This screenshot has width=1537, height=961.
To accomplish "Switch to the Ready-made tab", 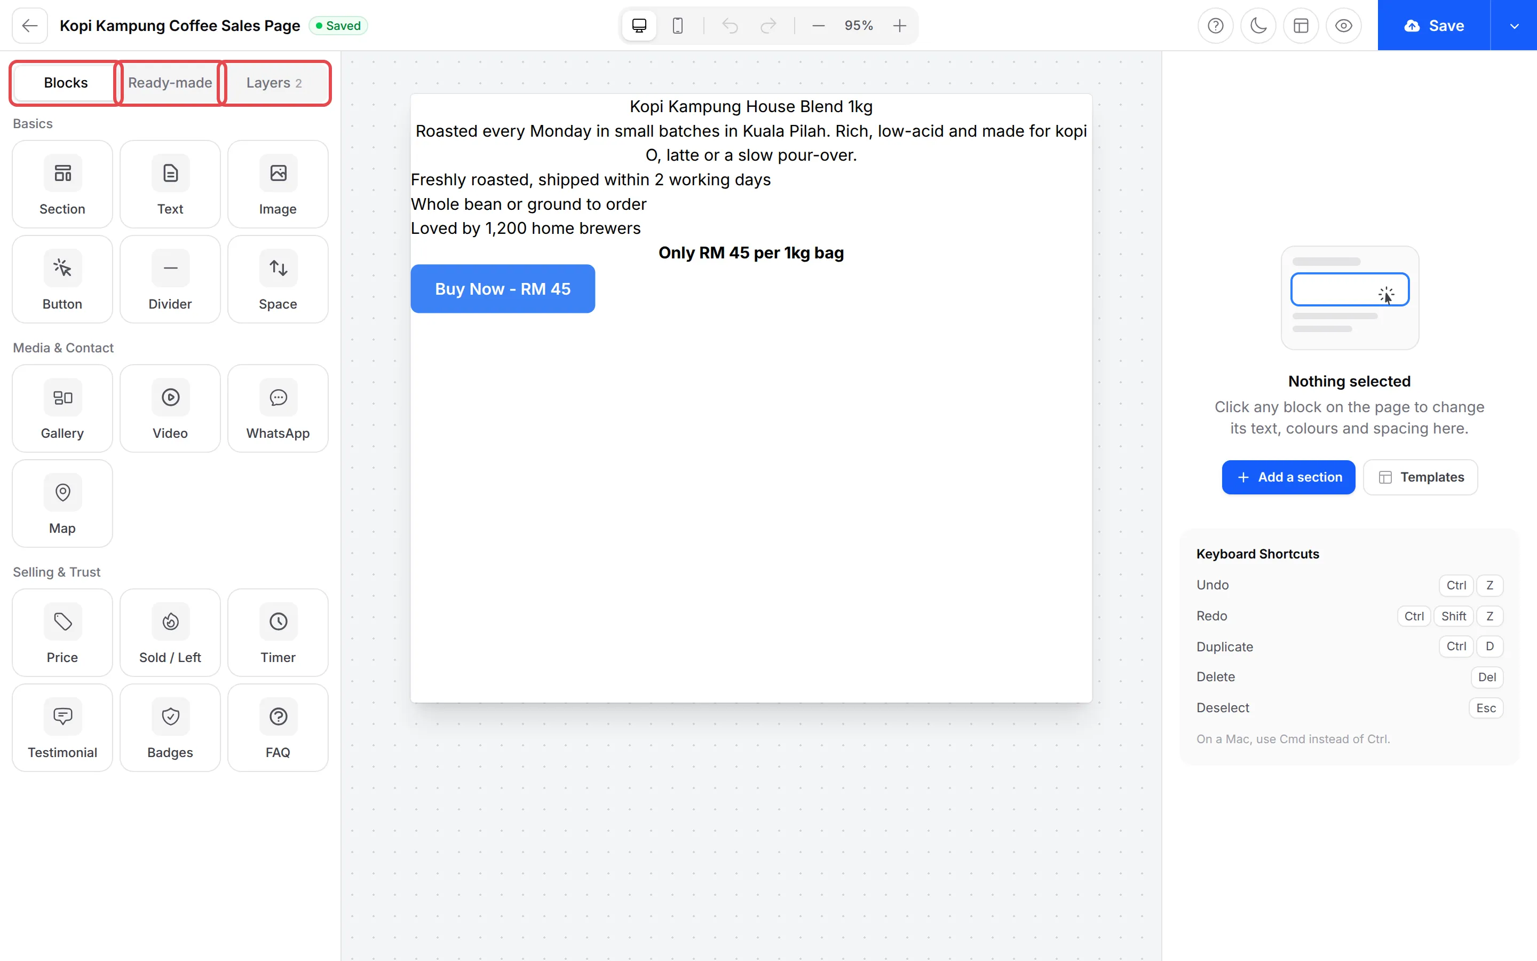I will point(170,83).
